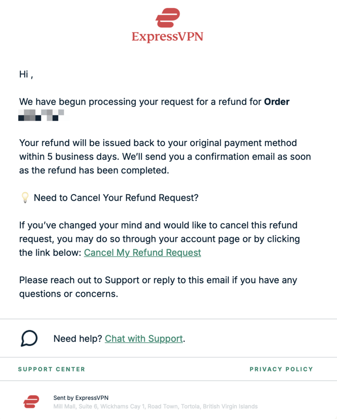Click the "We have begun processing" sentence
337x419 pixels.
coord(139,102)
